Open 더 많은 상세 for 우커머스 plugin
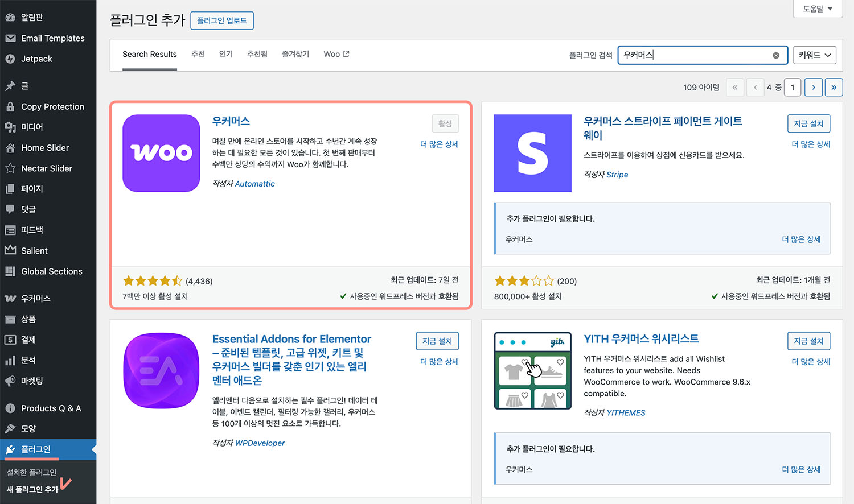The image size is (854, 504). [440, 144]
